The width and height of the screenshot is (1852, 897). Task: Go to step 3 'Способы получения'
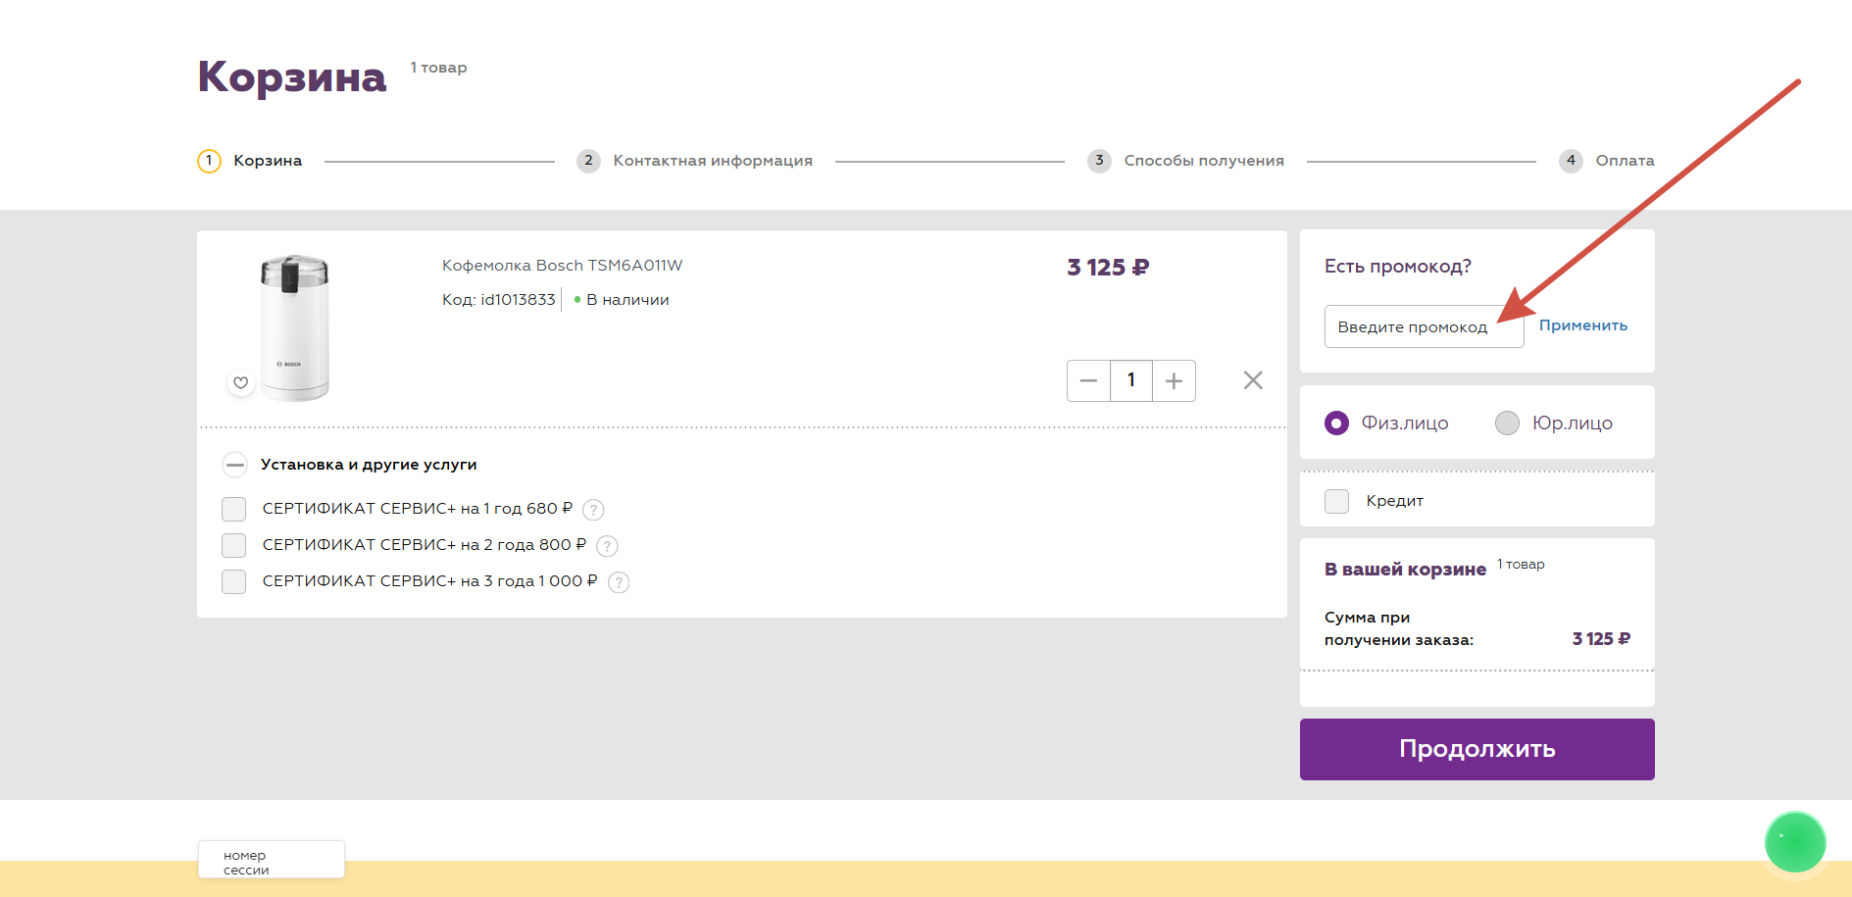pos(1186,161)
